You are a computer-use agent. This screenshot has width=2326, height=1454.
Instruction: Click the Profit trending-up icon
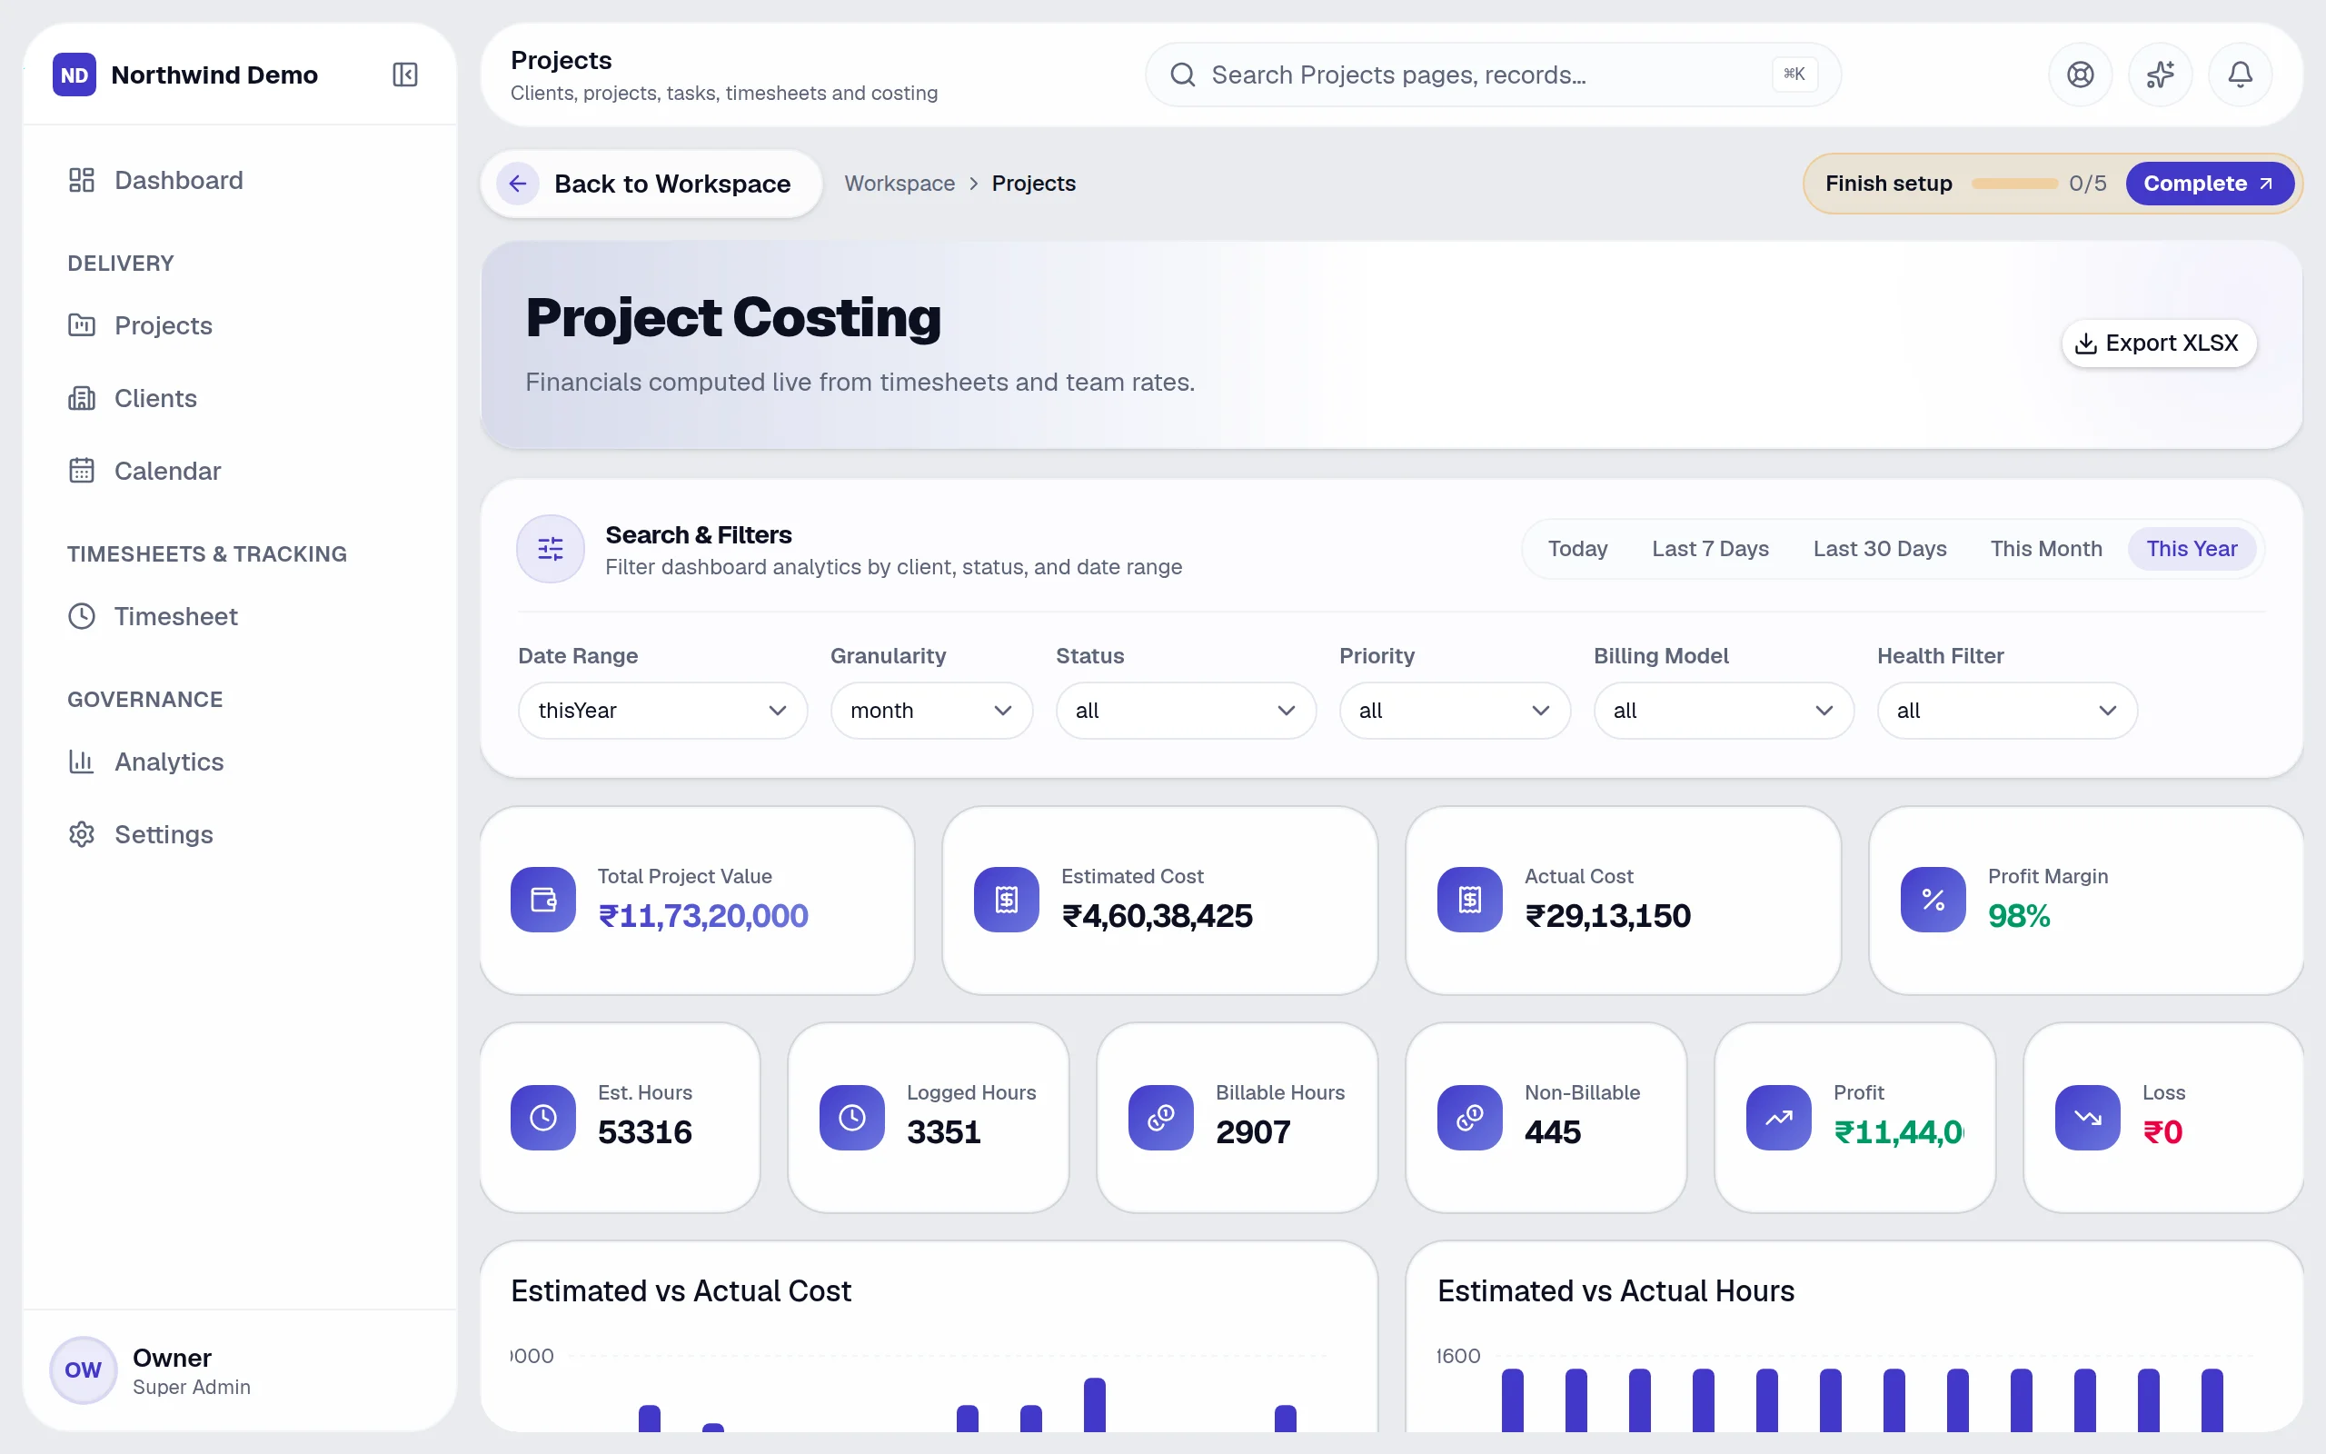[1778, 1118]
